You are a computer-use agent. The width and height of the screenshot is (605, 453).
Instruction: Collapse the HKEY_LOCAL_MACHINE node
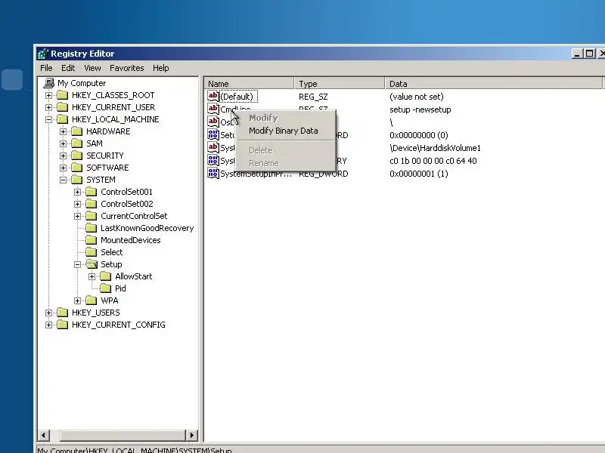click(x=48, y=119)
